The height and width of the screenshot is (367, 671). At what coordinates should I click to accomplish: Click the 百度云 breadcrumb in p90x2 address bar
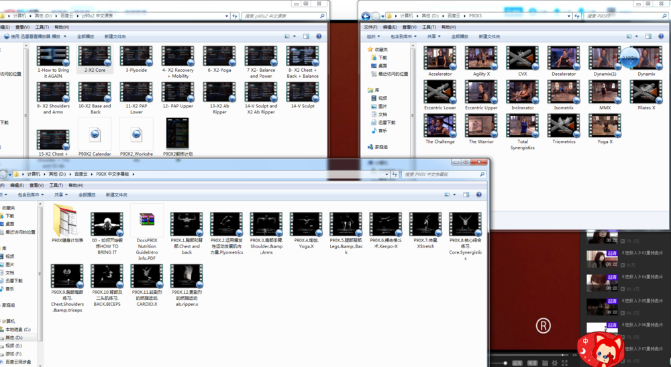(66, 16)
